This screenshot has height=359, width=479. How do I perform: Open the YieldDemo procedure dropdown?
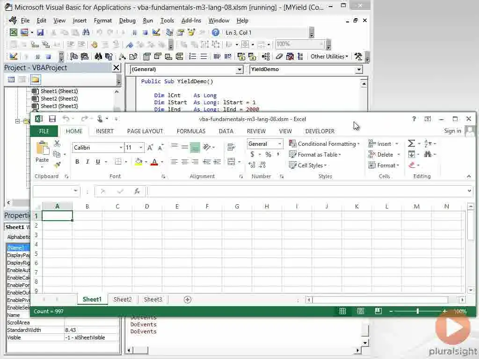(359, 69)
